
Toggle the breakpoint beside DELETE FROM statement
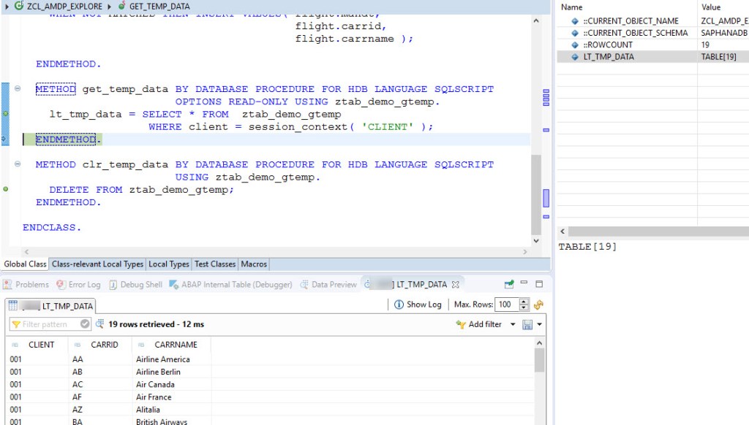pyautogui.click(x=6, y=188)
